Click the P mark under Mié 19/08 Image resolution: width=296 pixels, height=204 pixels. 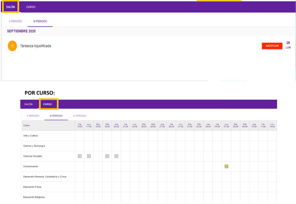tap(107, 156)
